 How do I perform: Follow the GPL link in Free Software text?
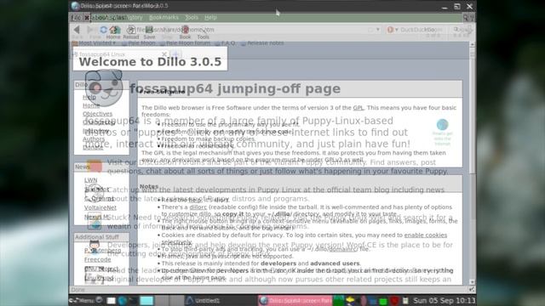(358, 108)
